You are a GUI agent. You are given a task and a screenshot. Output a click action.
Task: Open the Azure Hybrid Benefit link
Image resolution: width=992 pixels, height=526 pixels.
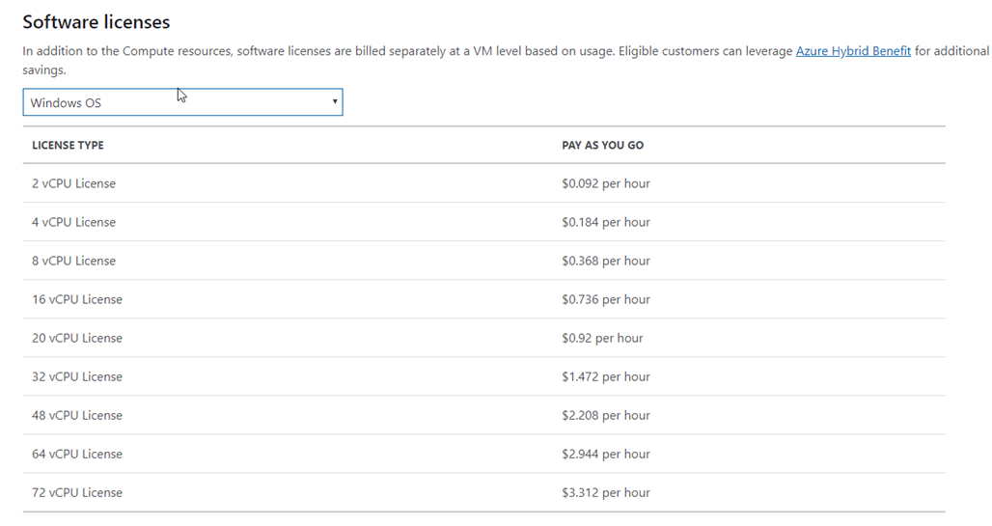click(x=853, y=50)
